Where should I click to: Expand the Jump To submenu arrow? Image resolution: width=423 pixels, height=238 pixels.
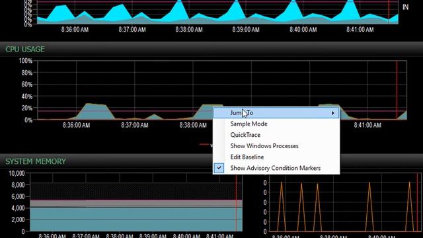pos(333,113)
